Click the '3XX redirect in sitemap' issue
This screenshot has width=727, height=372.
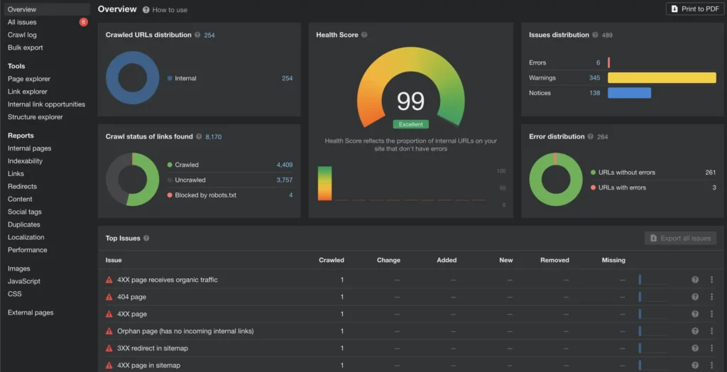point(153,349)
